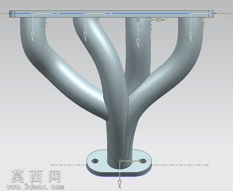Select downward axis arrow below oval flange

(120, 184)
